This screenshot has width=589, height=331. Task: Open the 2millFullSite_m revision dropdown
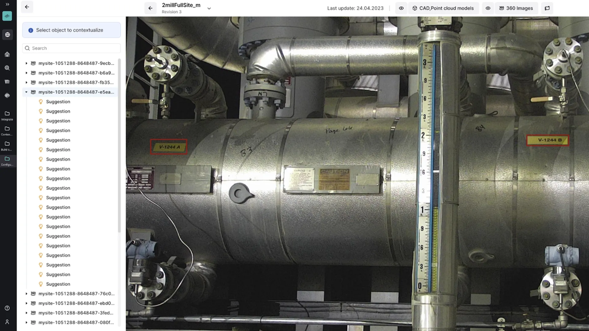(209, 8)
